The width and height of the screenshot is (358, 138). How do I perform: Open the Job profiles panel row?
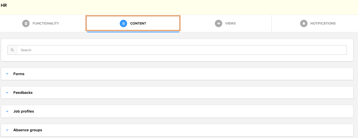point(177,111)
